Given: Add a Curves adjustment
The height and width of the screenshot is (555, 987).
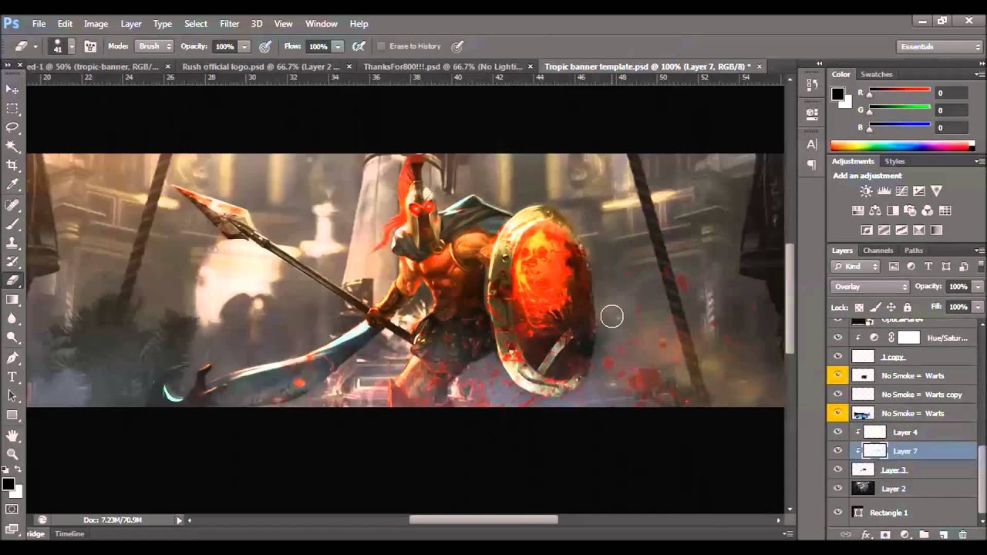Looking at the screenshot, I should (x=901, y=191).
